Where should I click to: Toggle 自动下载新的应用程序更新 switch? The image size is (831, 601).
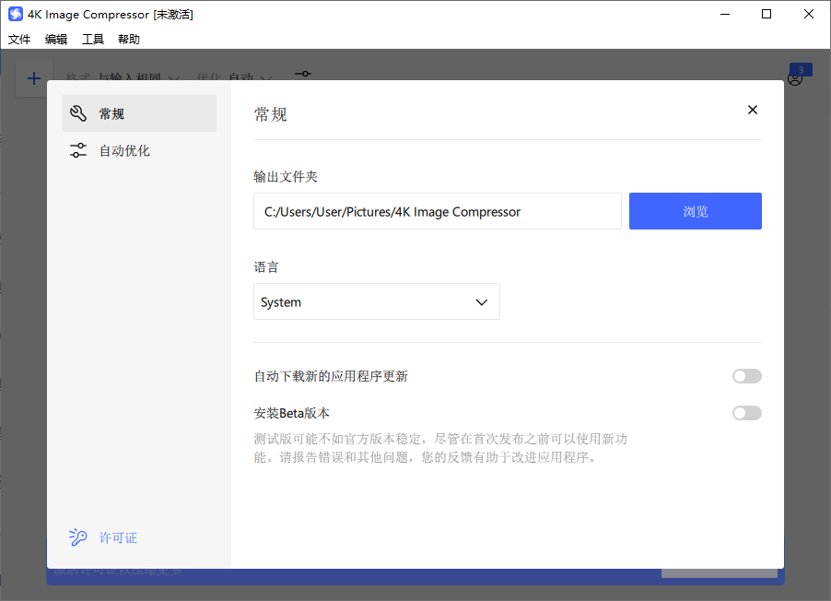[747, 376]
